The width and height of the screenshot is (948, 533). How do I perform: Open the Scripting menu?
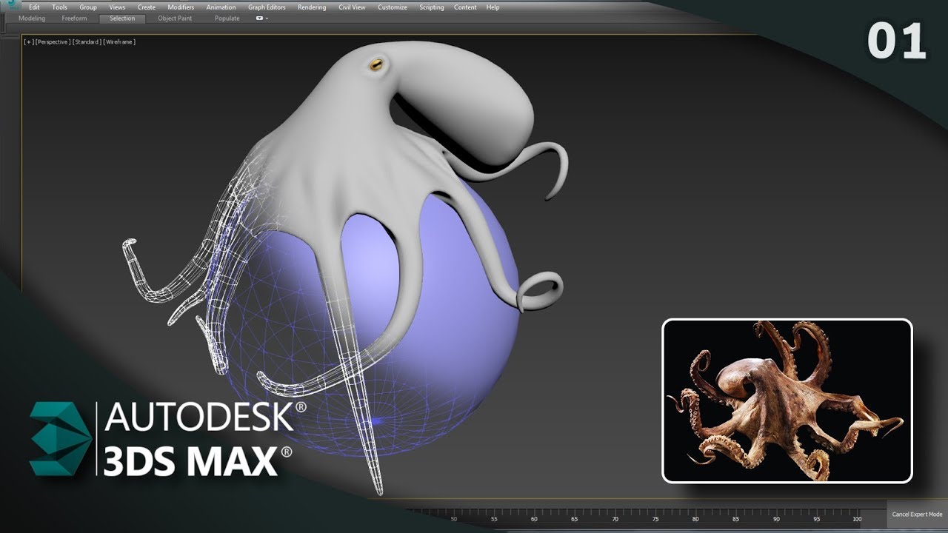(x=432, y=7)
